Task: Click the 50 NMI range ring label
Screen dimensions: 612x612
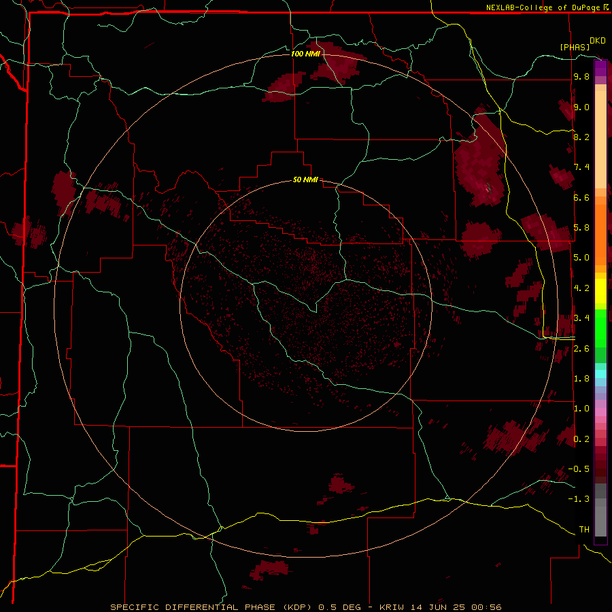Action: pyautogui.click(x=305, y=180)
